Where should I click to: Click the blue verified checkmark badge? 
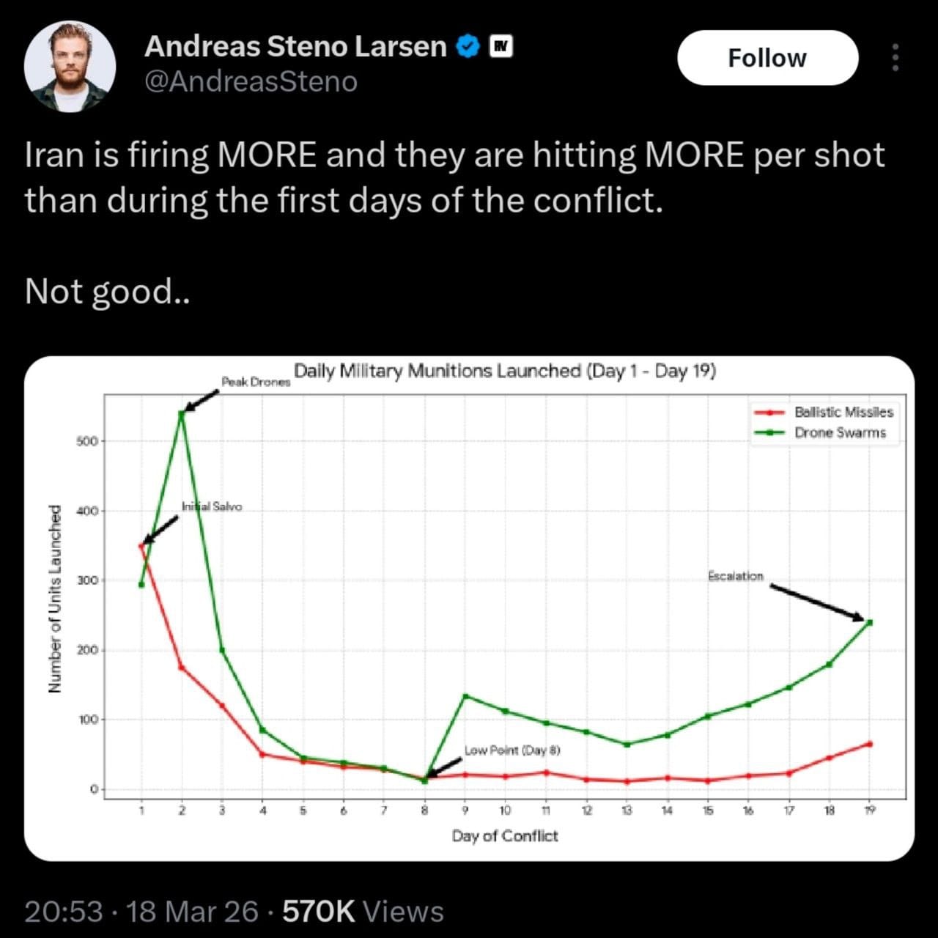[x=468, y=46]
